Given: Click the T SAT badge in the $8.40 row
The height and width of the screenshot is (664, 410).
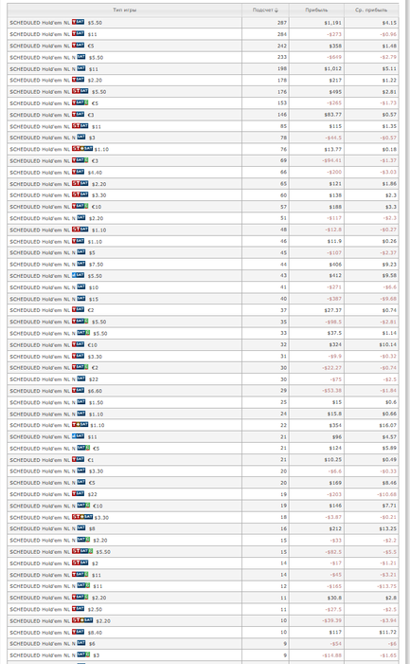Looking at the screenshot, I should click(79, 632).
